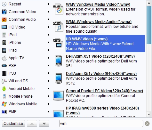Click the Windows Mobile flag icon
Screen dimensions: 152x130
click(x=4, y=104)
